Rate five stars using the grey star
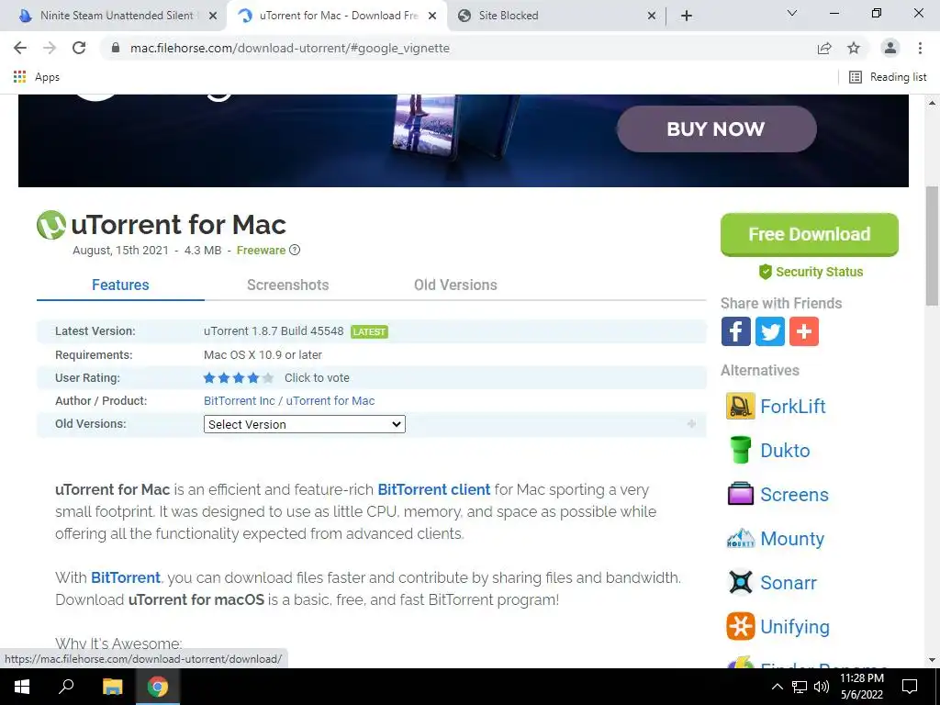940x705 pixels. [268, 377]
